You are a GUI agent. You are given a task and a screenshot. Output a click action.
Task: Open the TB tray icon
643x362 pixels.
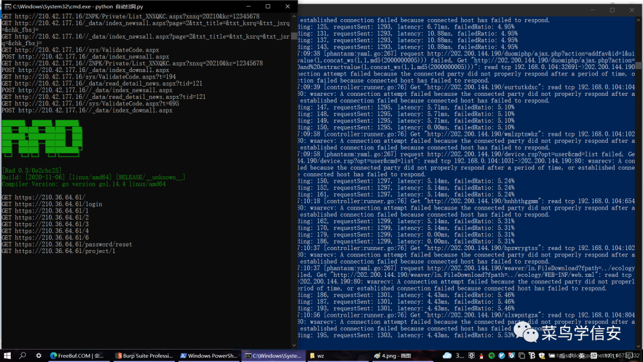(x=532, y=355)
